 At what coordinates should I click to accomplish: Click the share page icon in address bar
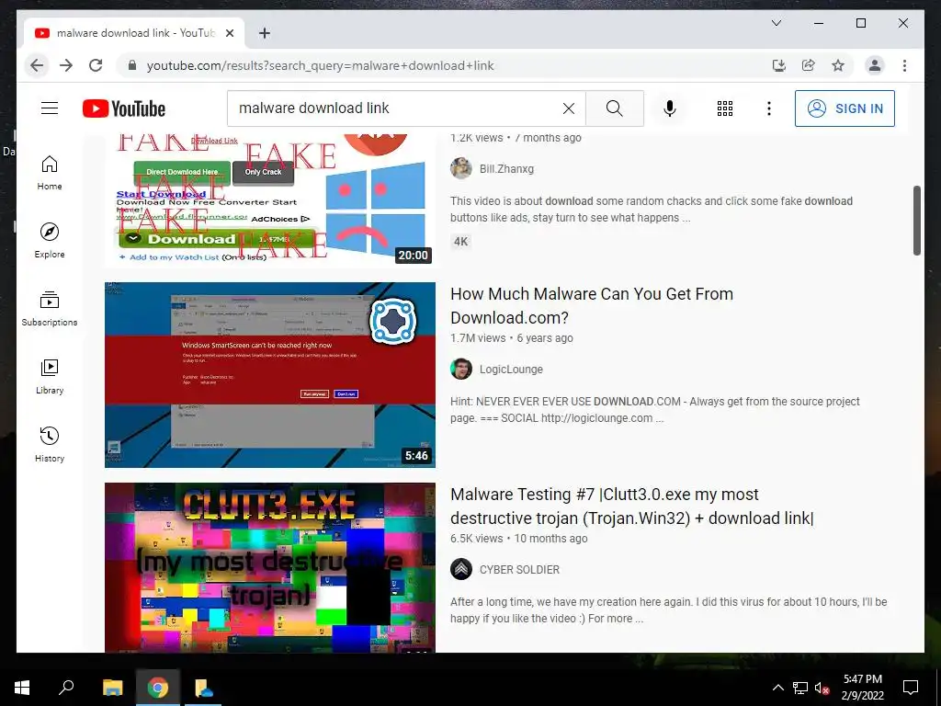[x=809, y=65]
